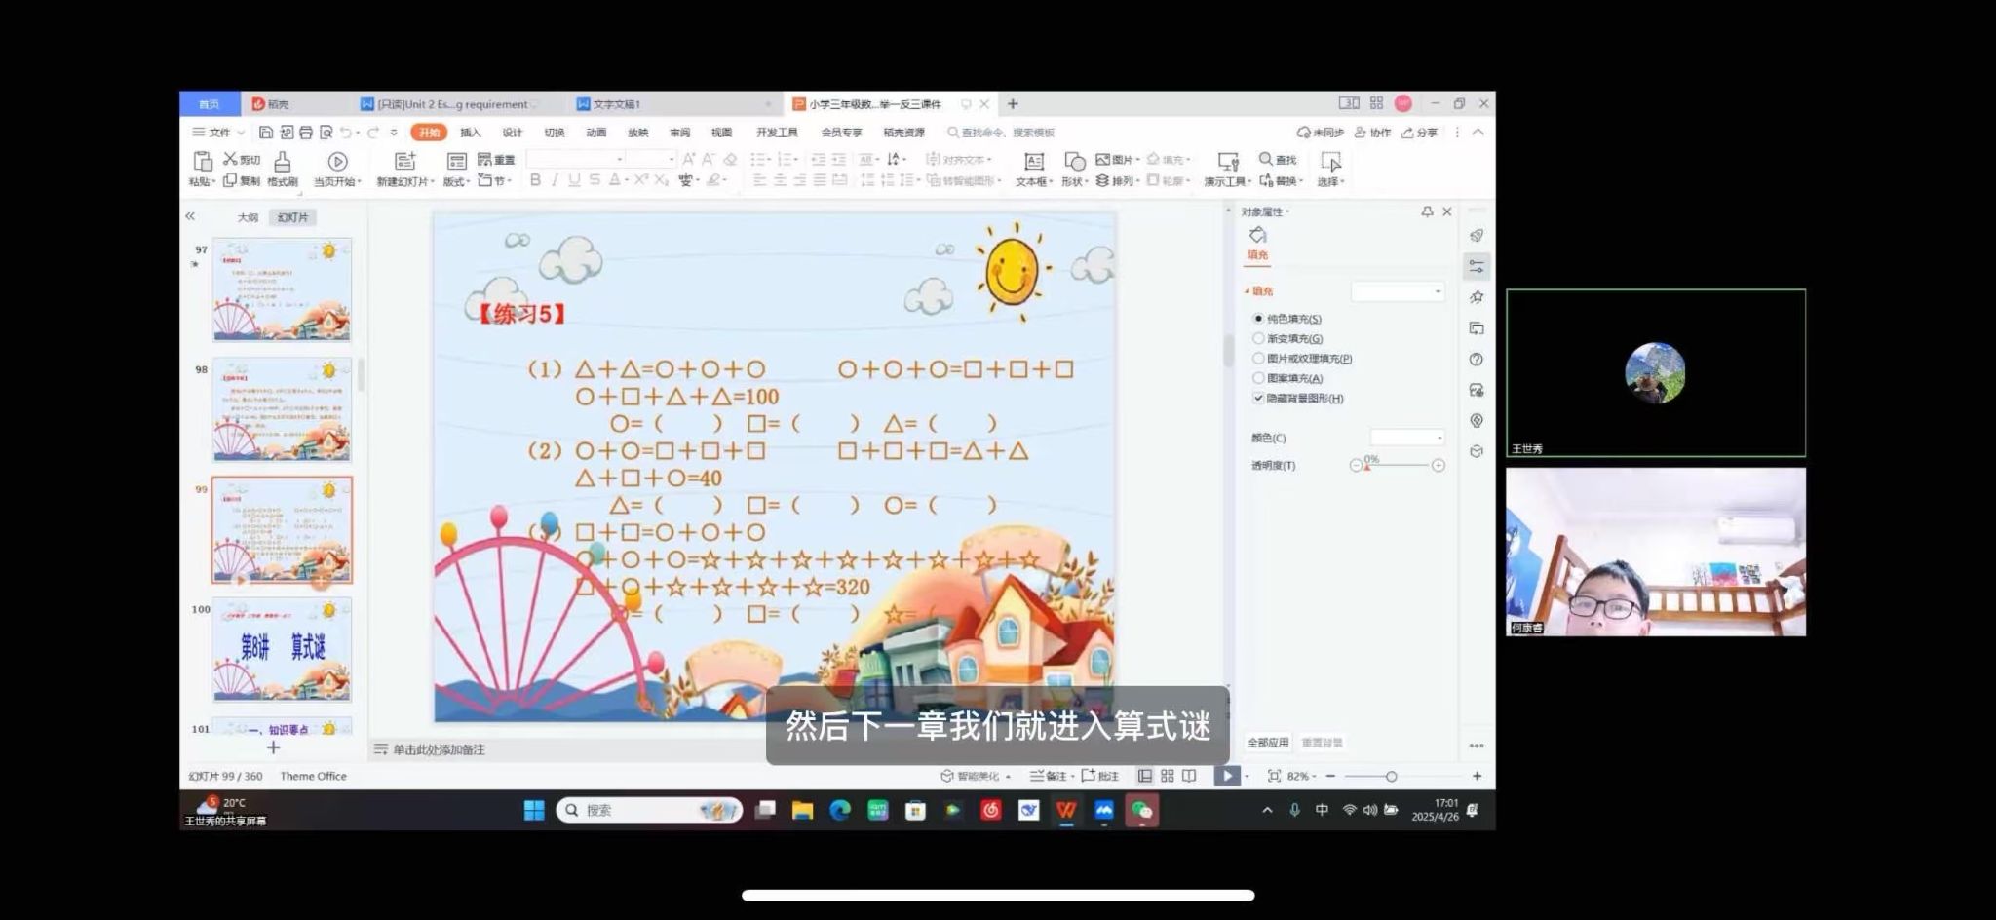This screenshot has height=920, width=1996.
Task: Select the 渐变填充(G) radio option
Action: pos(1258,339)
